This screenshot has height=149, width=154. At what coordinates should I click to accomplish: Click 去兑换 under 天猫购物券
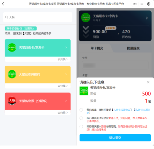(63, 113)
